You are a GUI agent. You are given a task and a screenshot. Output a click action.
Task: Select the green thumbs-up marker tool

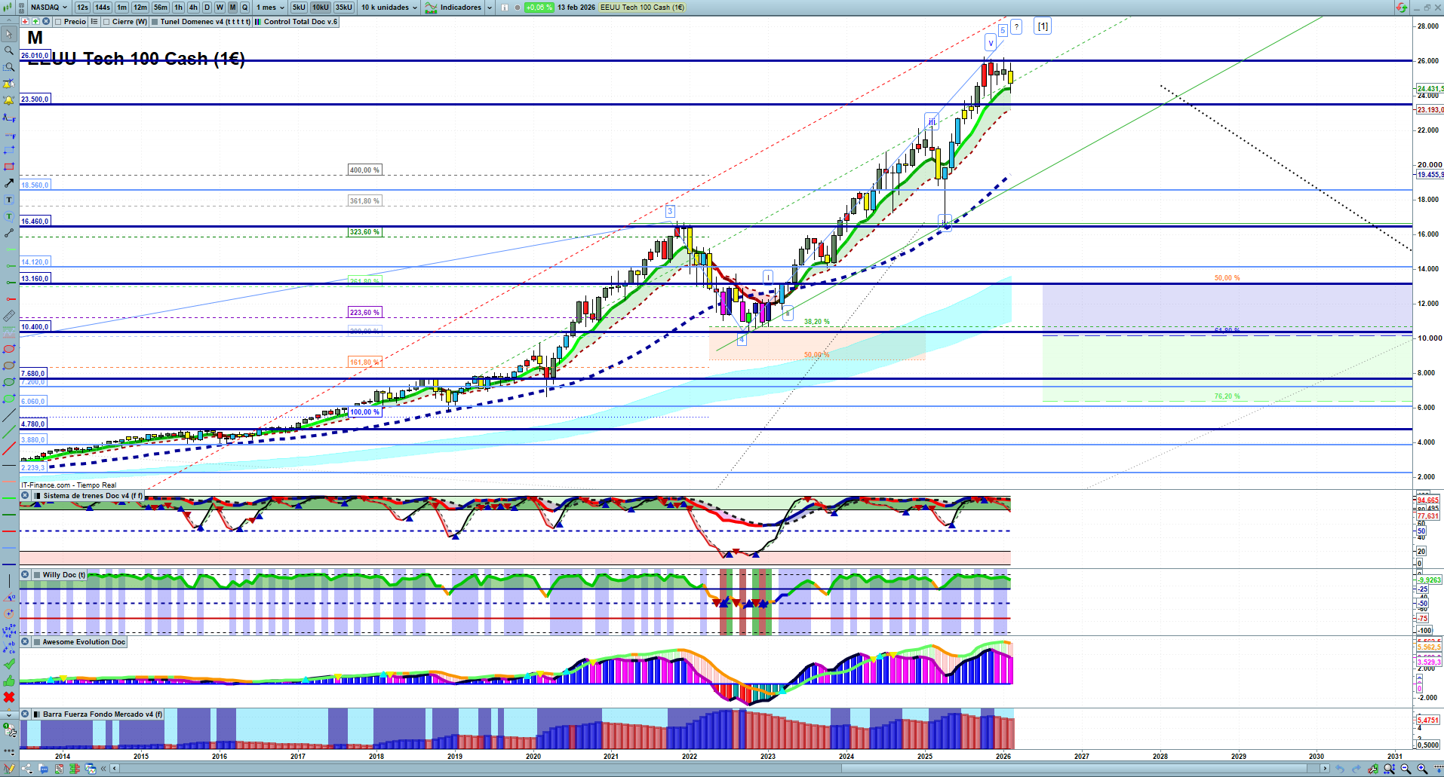point(8,681)
